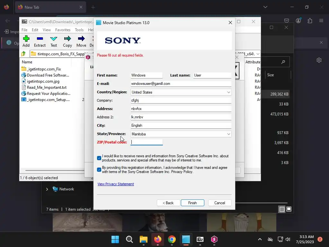This screenshot has width=329, height=247.
Task: Uncheck the receive news and offers checkbox
Action: point(99,158)
